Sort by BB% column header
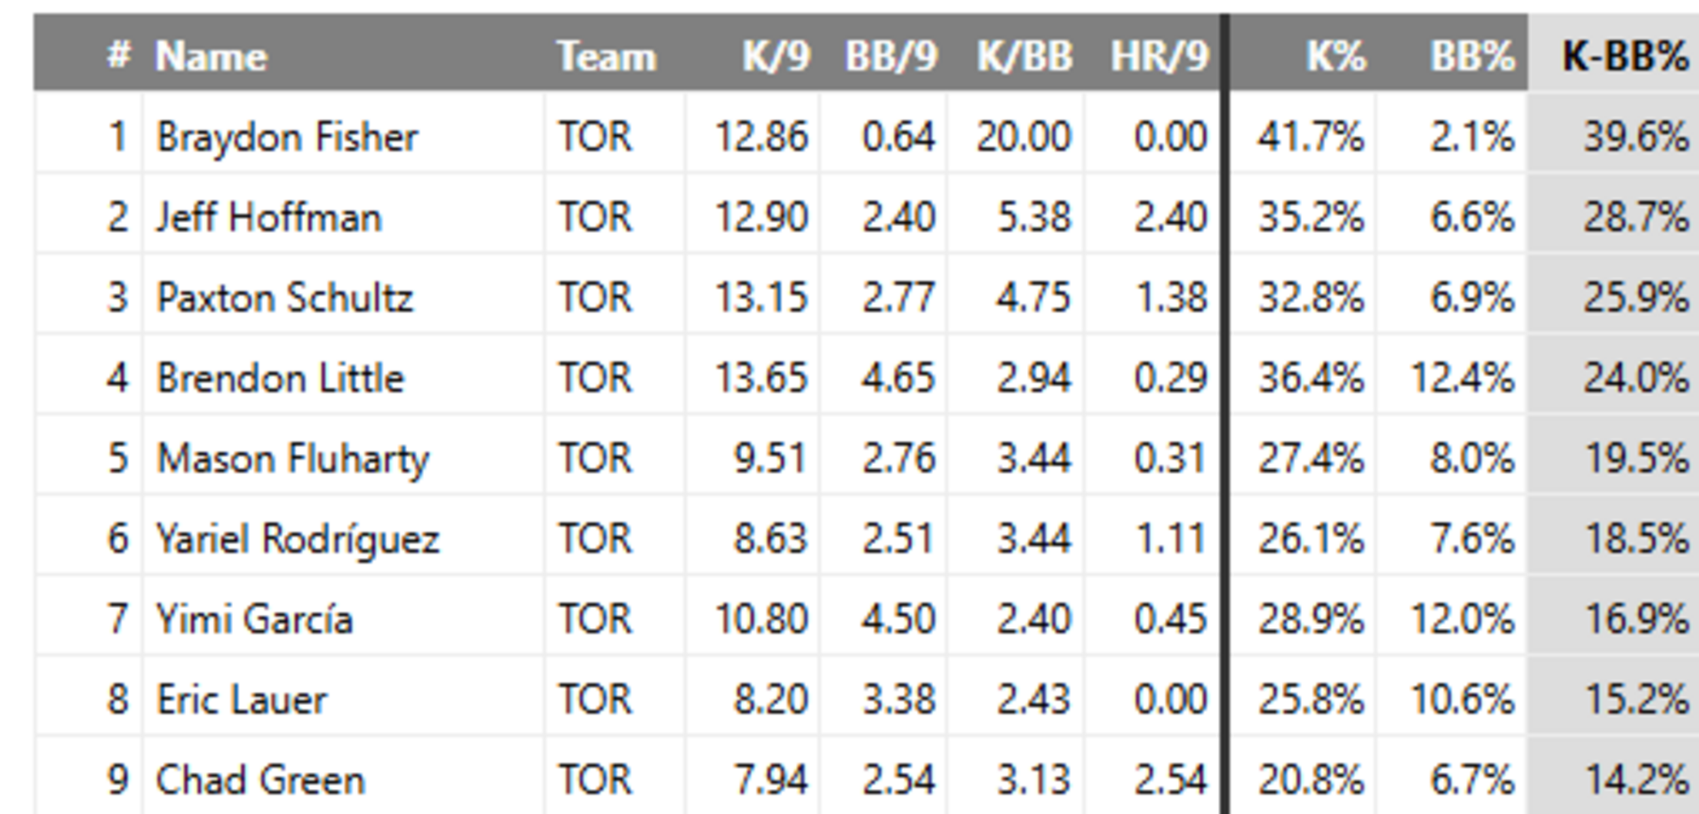 coord(1472,56)
